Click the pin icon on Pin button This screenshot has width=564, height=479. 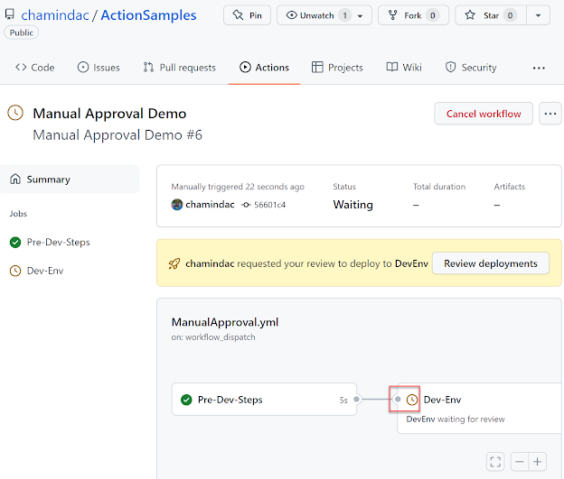(x=238, y=15)
